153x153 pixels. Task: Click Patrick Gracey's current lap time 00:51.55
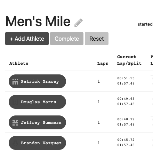point(126,78)
